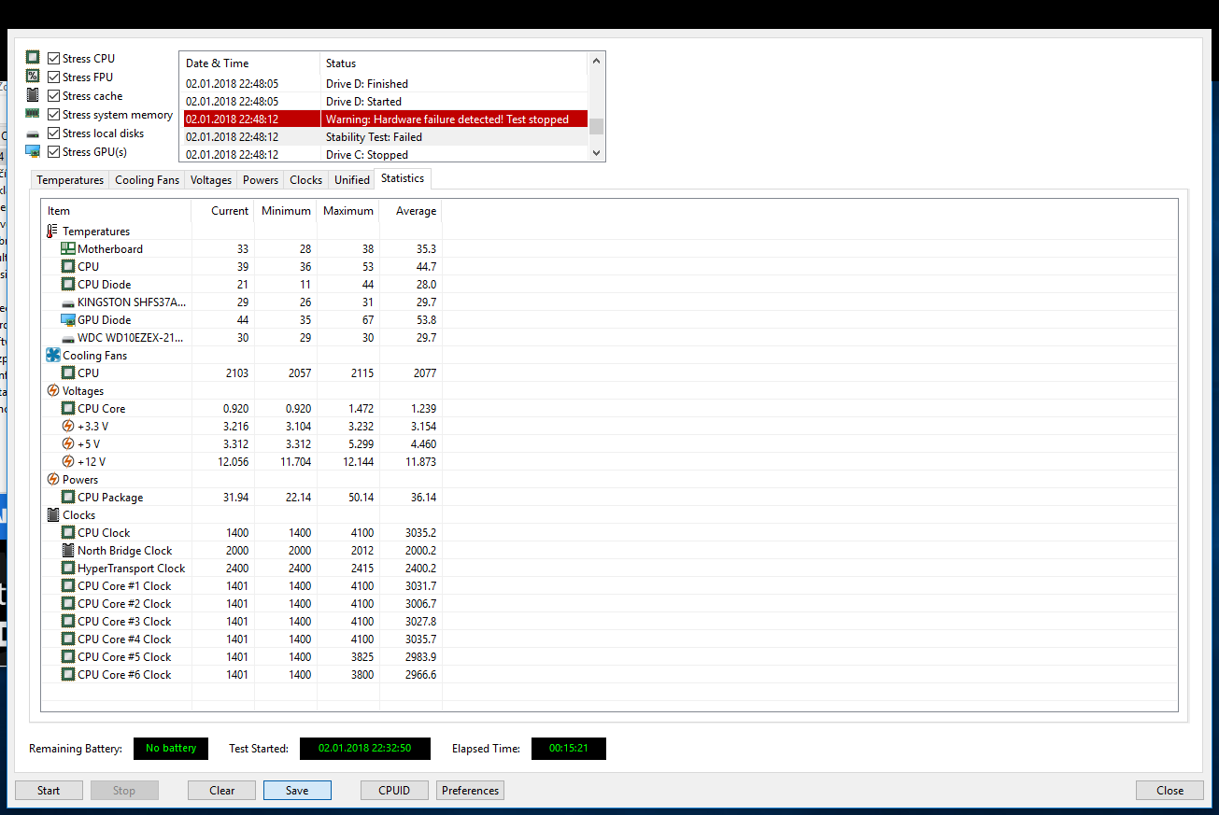Click the Test Started timestamp field

click(365, 749)
